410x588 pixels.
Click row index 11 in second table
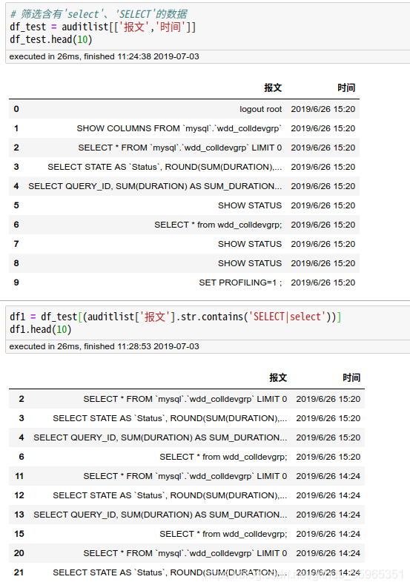19,476
